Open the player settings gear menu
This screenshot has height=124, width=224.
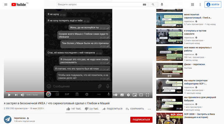[x=129, y=95]
